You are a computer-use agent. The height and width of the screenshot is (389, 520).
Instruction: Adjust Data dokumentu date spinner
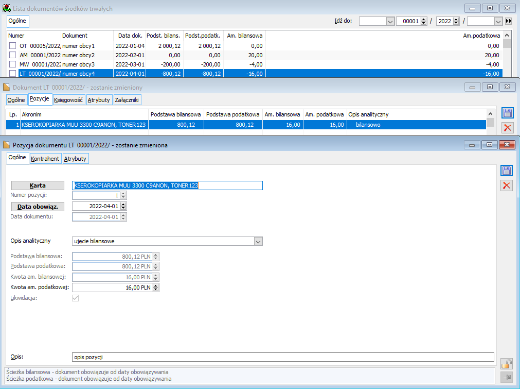123,217
